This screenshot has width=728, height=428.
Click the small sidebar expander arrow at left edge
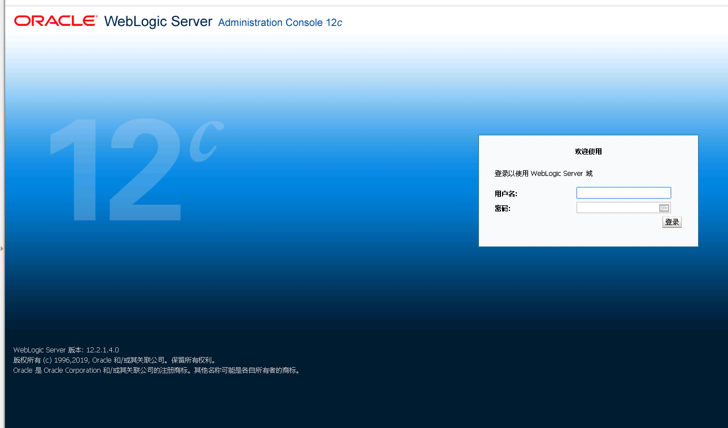(x=2, y=248)
